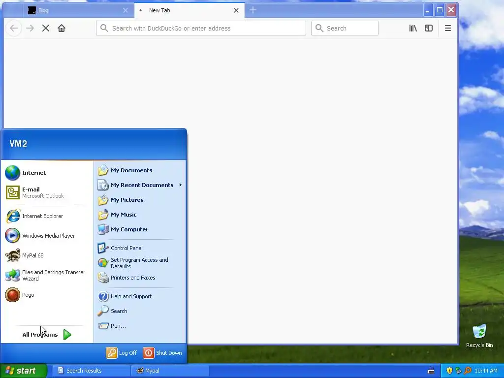This screenshot has height=378, width=504.
Task: Open Control Panel
Action: tap(140, 248)
